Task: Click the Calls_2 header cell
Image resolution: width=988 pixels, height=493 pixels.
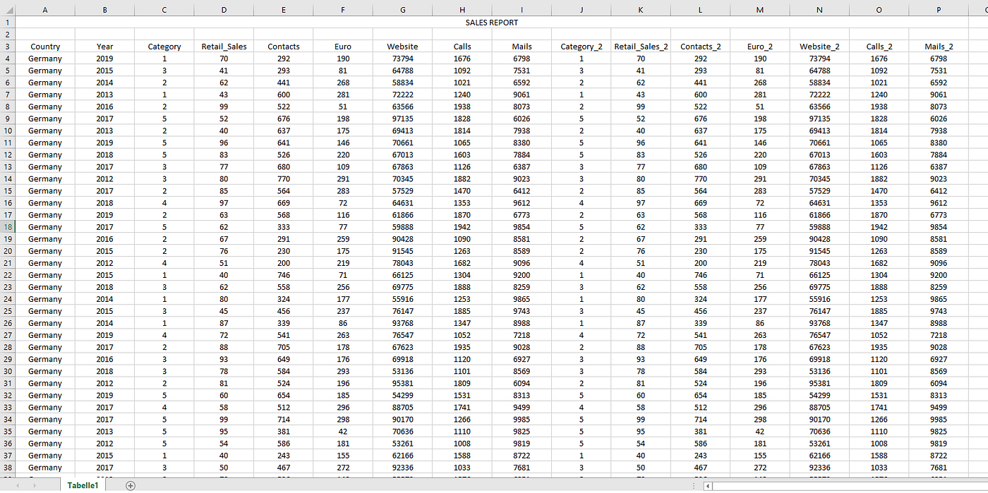Action: click(x=879, y=47)
